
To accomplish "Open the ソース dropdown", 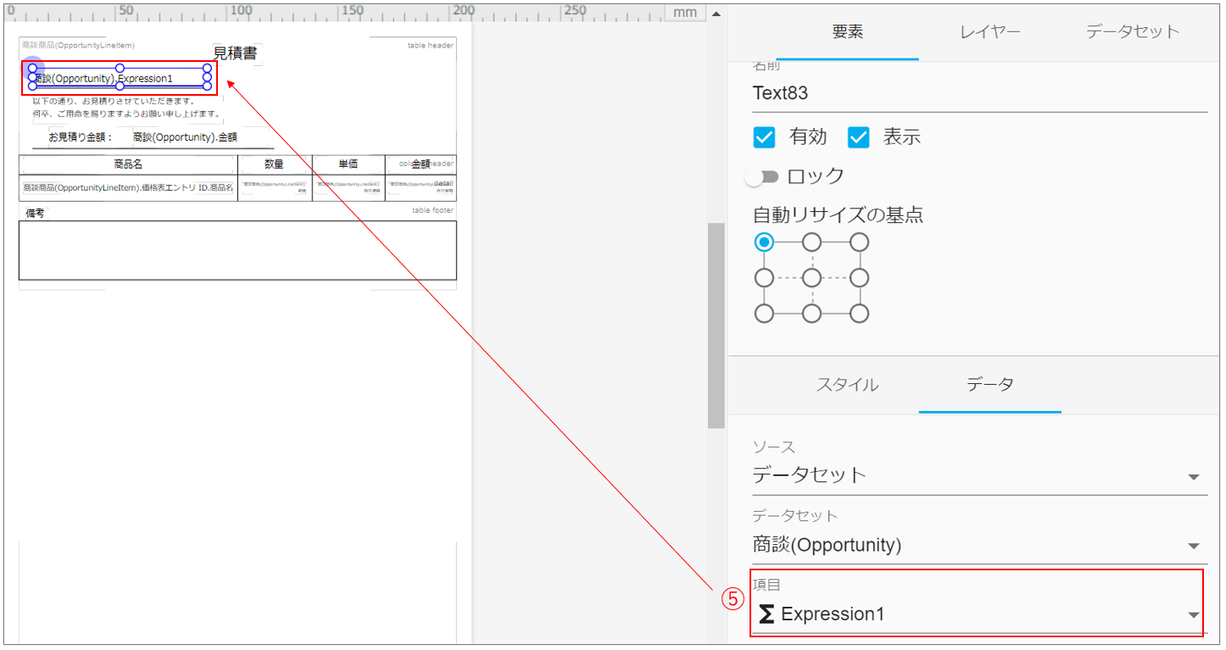I will 979,475.
